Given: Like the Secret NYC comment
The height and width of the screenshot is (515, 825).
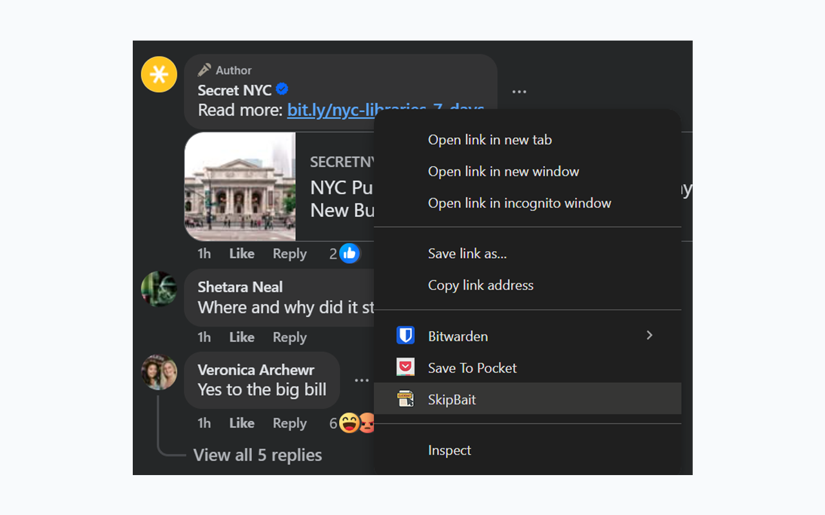Looking at the screenshot, I should [242, 254].
